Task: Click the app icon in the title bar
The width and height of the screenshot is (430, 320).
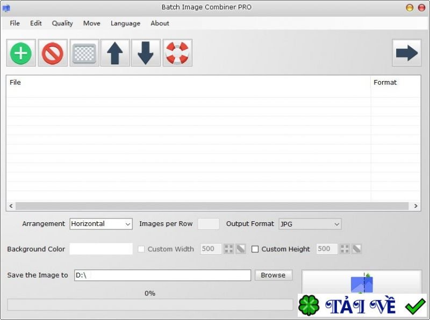Action: click(6, 8)
